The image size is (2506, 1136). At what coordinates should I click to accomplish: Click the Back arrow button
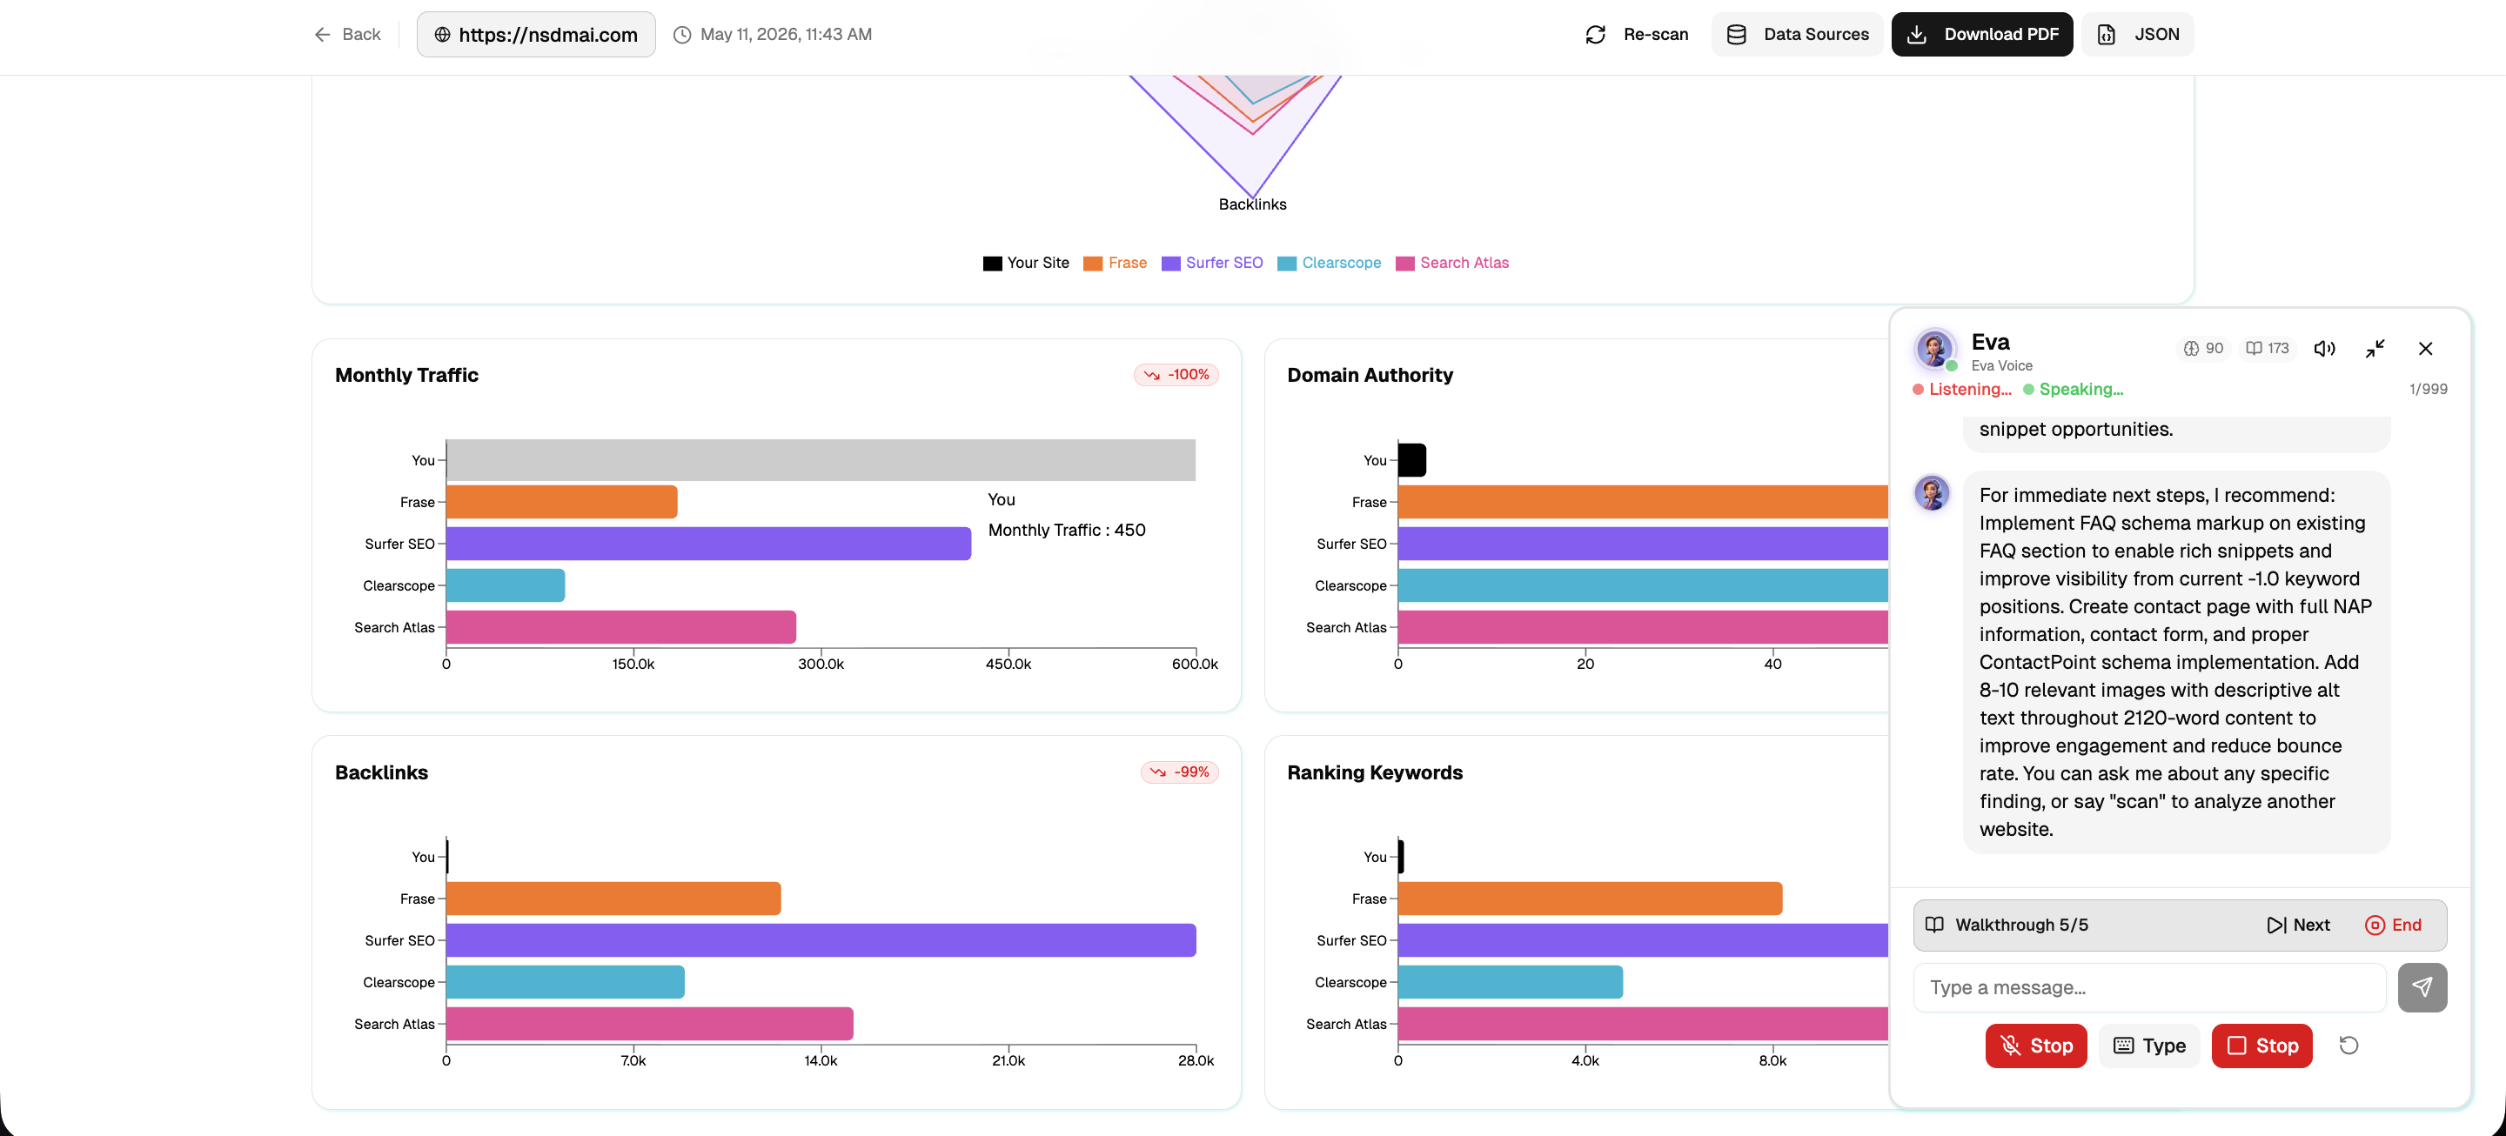click(x=346, y=34)
